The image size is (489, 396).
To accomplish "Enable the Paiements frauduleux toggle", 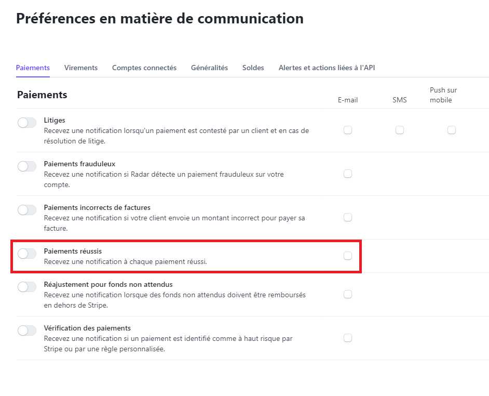I will [27, 166].
